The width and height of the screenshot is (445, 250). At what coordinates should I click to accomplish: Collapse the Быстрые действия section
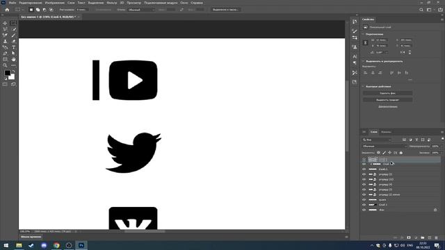tap(363, 86)
